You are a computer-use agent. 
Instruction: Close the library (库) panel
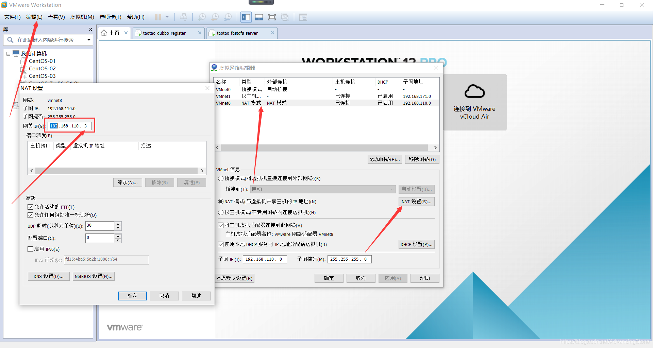(90, 30)
